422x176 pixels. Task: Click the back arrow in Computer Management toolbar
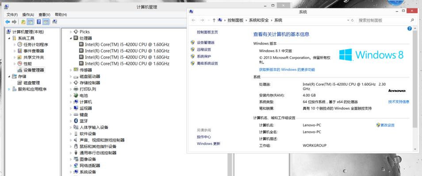8,22
